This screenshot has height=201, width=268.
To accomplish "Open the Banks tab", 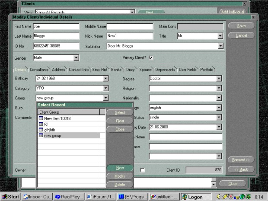I will 116,70.
